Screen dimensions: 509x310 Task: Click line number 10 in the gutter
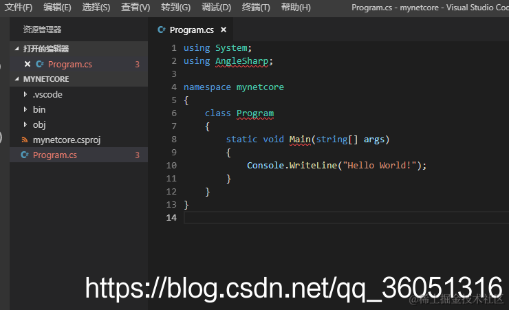(x=171, y=166)
